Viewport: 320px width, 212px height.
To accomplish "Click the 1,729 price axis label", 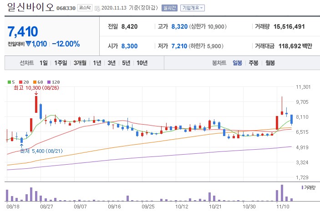I will coord(302,177).
